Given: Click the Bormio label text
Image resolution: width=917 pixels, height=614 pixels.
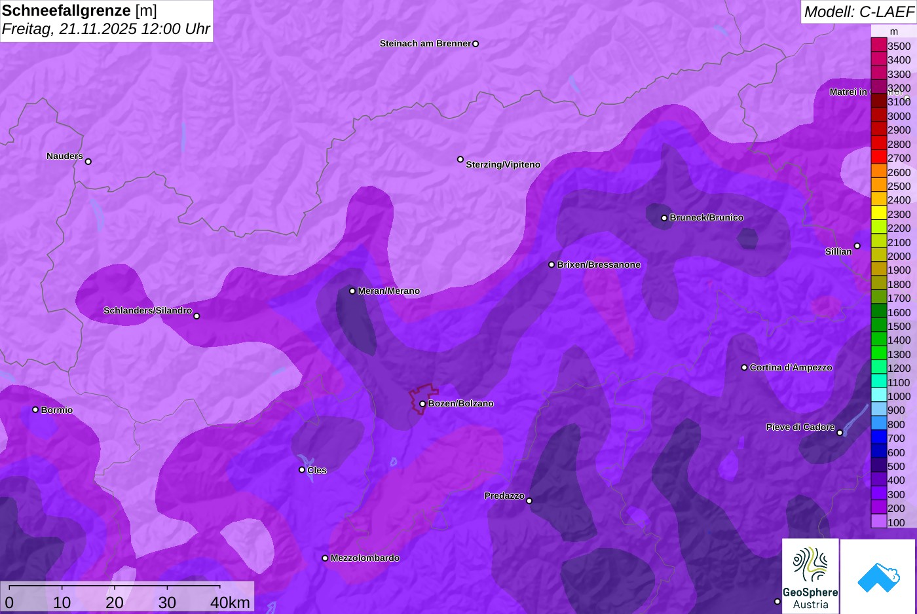Looking at the screenshot, I should [57, 410].
